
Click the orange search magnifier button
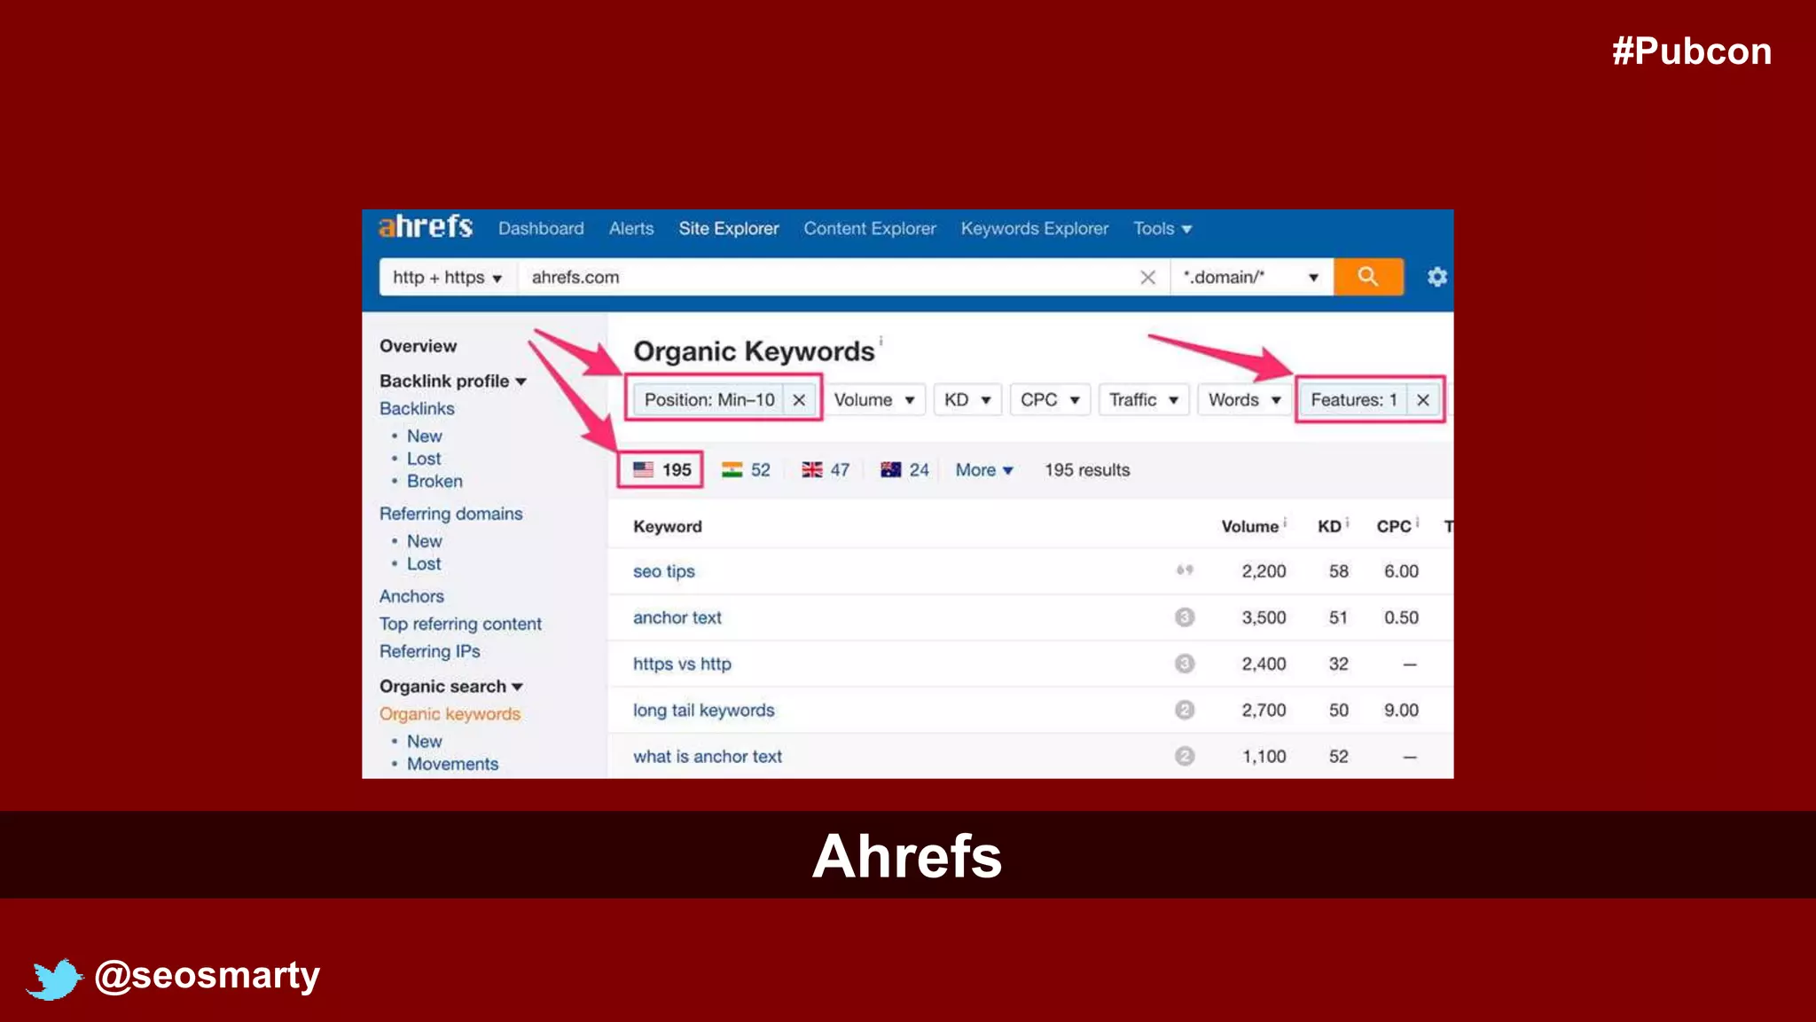pyautogui.click(x=1368, y=277)
